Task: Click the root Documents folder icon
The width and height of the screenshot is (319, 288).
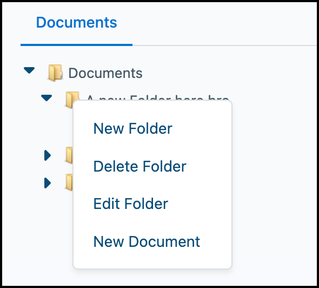Action: pos(55,73)
